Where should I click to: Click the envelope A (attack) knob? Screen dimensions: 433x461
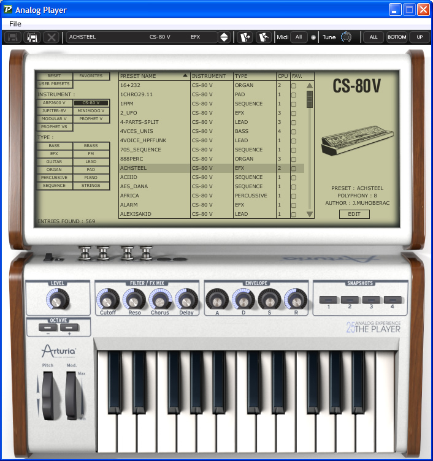click(x=217, y=299)
